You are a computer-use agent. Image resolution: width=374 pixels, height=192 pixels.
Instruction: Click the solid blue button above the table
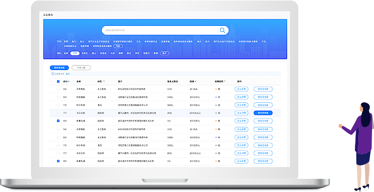(x=59, y=68)
